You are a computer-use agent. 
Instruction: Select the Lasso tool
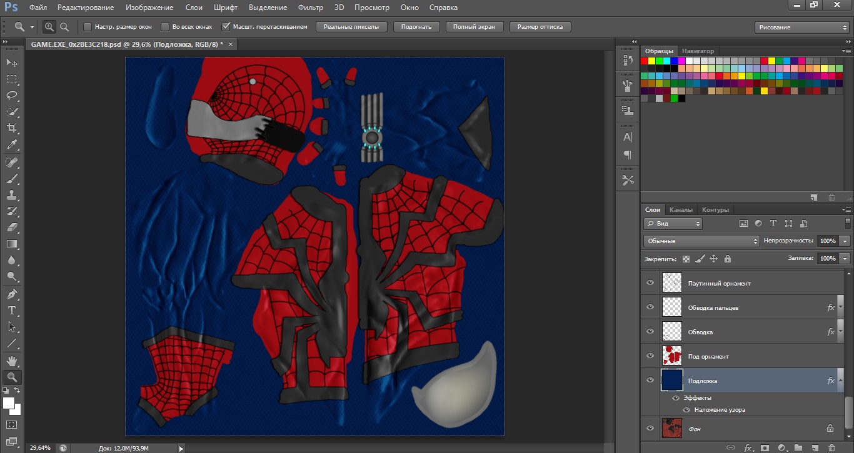tap(12, 96)
